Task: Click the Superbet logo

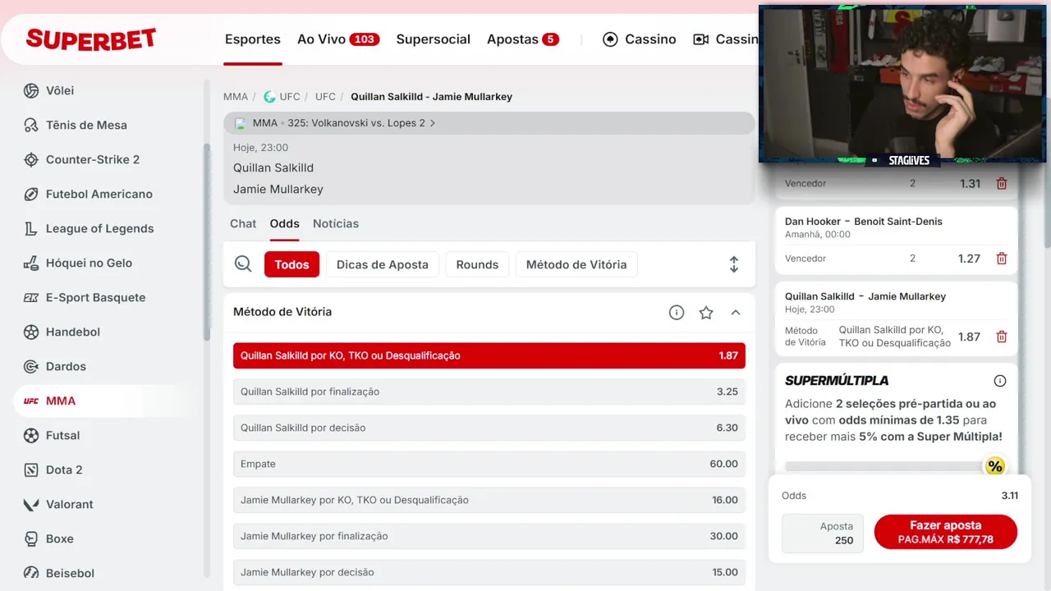Action: [x=91, y=39]
